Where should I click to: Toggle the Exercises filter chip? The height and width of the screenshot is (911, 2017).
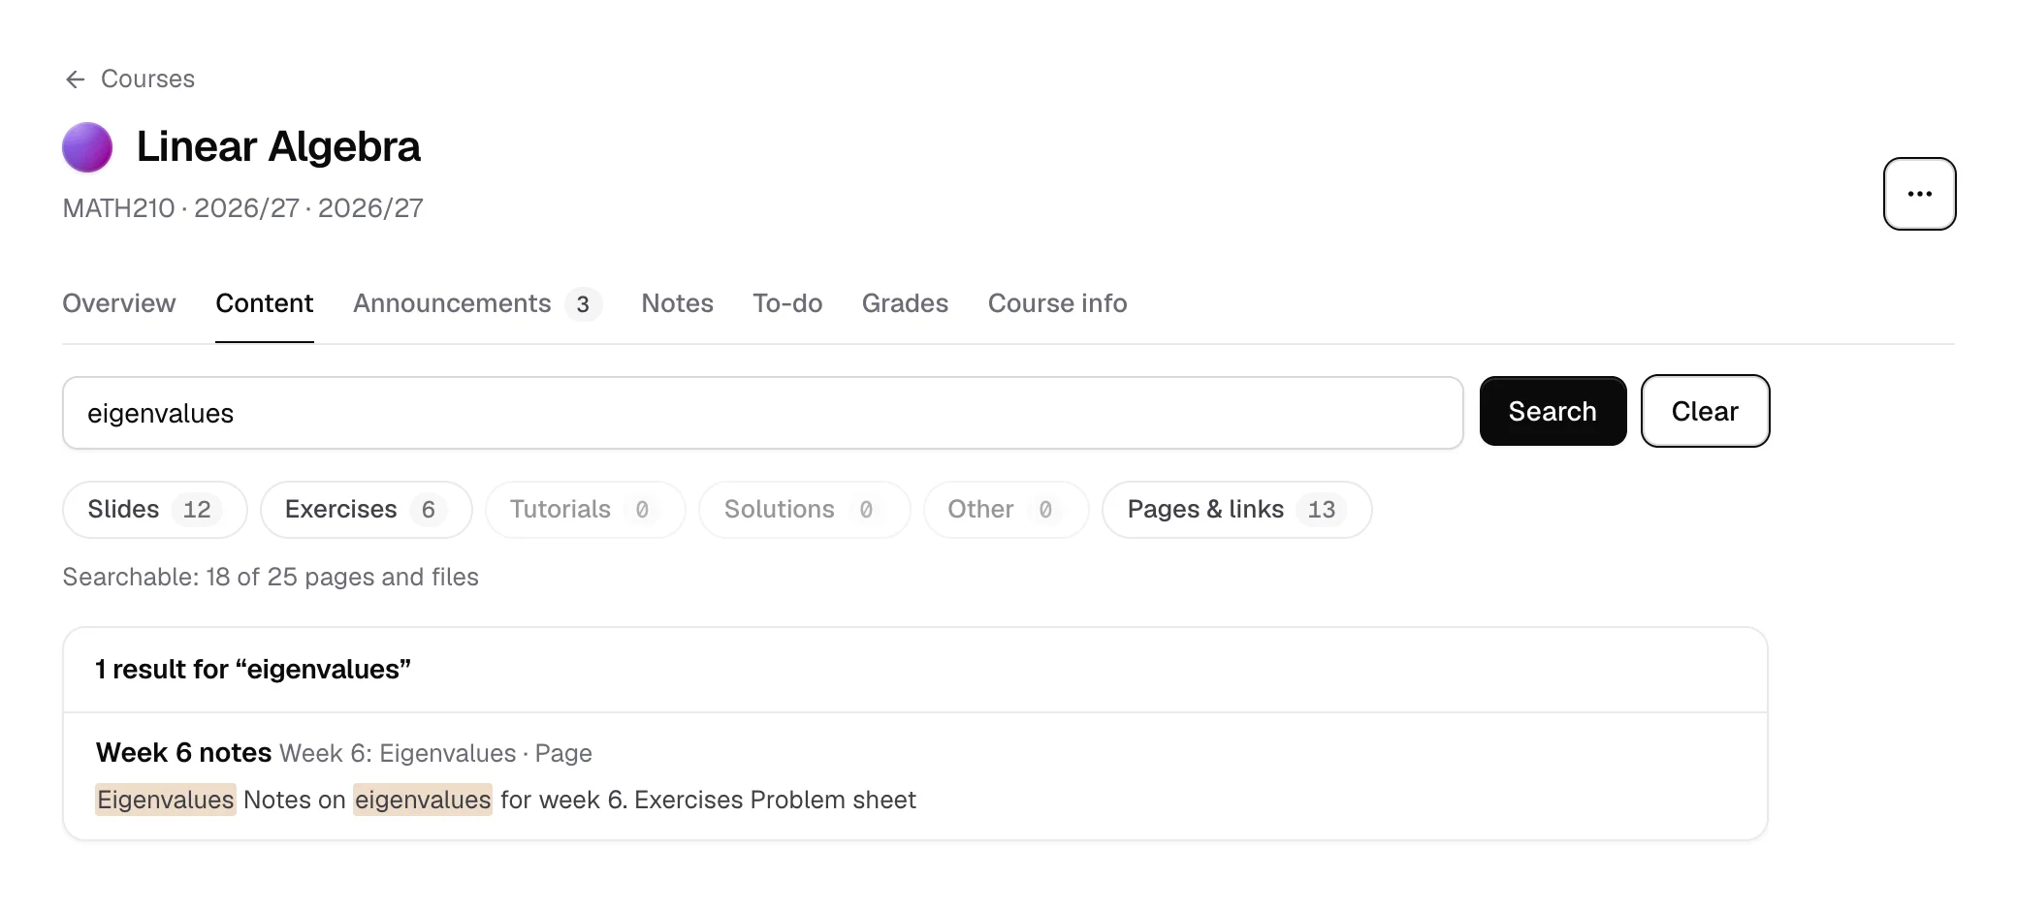tap(366, 510)
